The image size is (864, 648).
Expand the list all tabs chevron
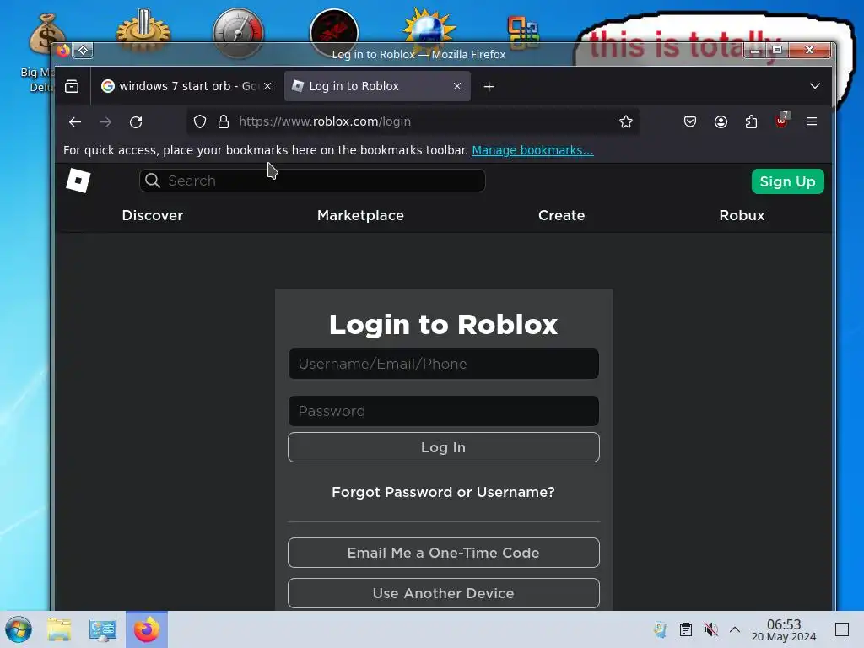[x=815, y=86]
